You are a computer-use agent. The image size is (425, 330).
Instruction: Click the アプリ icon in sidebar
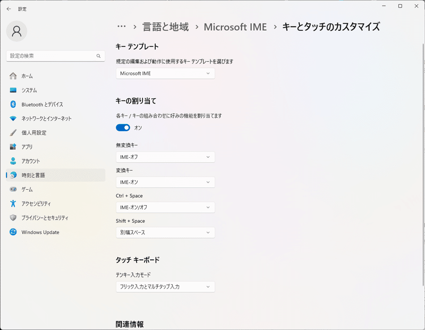click(13, 147)
